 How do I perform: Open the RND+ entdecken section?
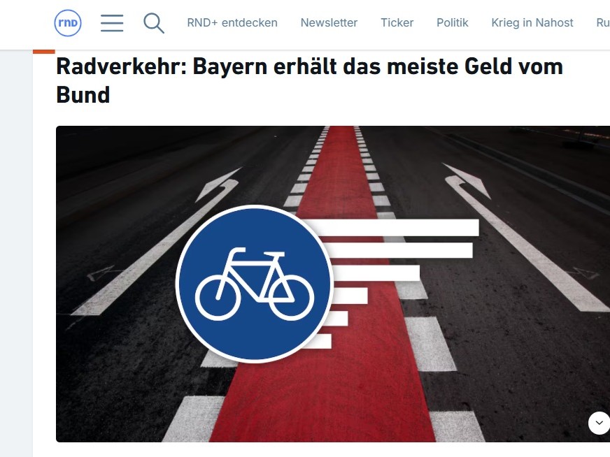pyautogui.click(x=232, y=22)
